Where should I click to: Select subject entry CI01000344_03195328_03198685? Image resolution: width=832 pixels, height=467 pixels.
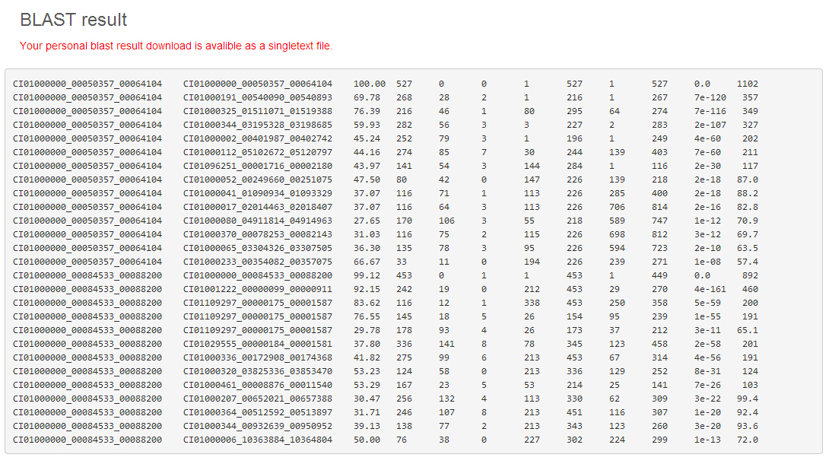coord(258,125)
